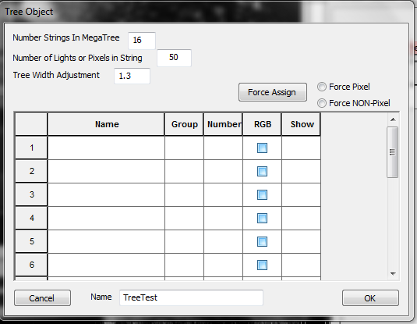Click the vertical scrollbar thumb
The image size is (417, 324).
click(393, 152)
